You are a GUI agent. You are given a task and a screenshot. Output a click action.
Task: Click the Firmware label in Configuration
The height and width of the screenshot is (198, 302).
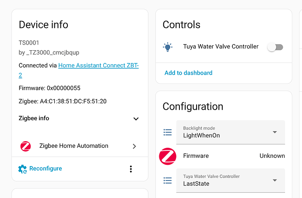click(x=196, y=156)
